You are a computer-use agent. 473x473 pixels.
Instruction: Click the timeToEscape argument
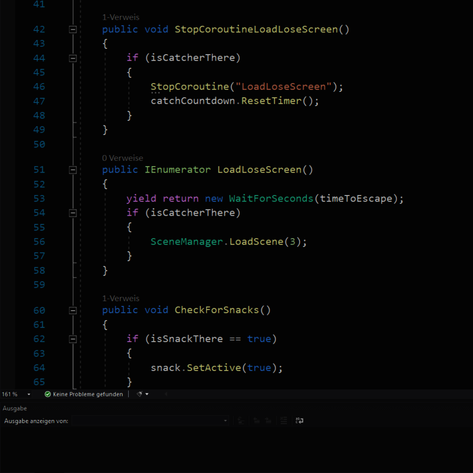[x=356, y=198]
